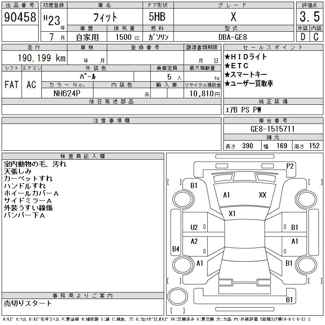Select the ★HIDライト sales point

246,57
